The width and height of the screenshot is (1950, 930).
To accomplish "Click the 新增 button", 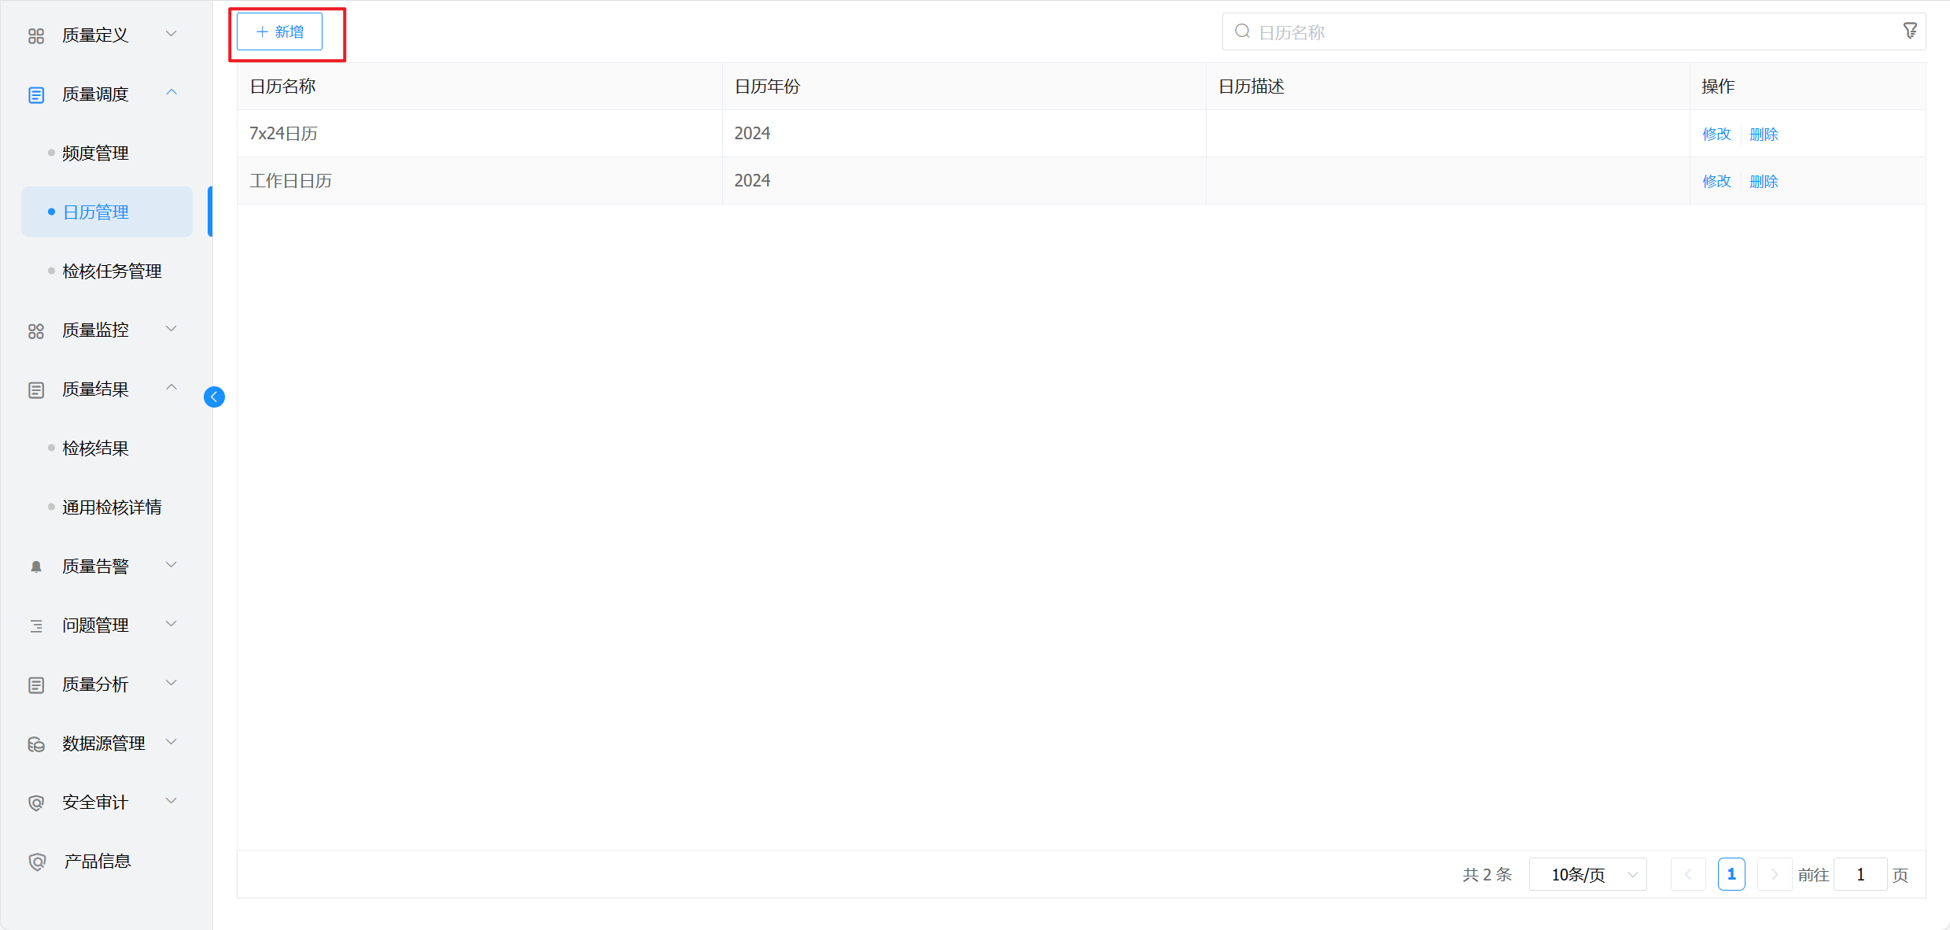I will [280, 31].
